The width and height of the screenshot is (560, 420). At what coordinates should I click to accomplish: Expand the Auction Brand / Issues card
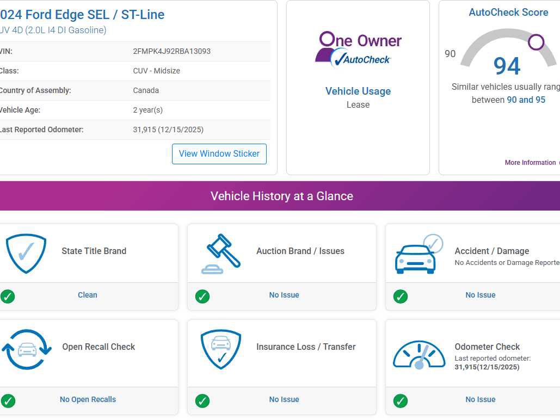pos(281,267)
